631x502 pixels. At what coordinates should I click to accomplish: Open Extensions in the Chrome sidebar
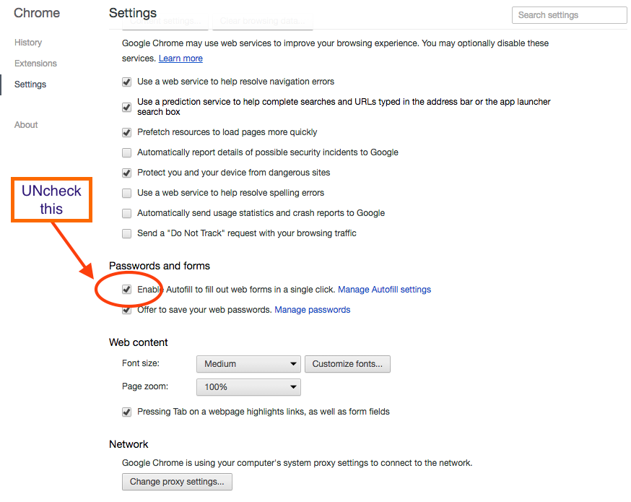35,64
